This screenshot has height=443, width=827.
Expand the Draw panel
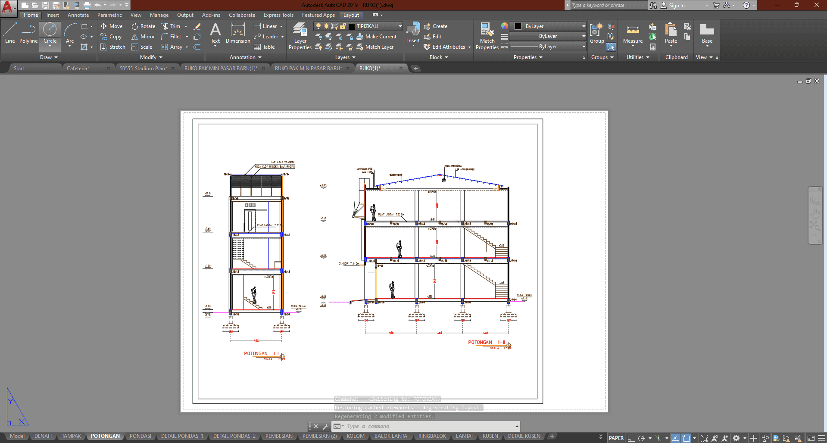[x=49, y=57]
